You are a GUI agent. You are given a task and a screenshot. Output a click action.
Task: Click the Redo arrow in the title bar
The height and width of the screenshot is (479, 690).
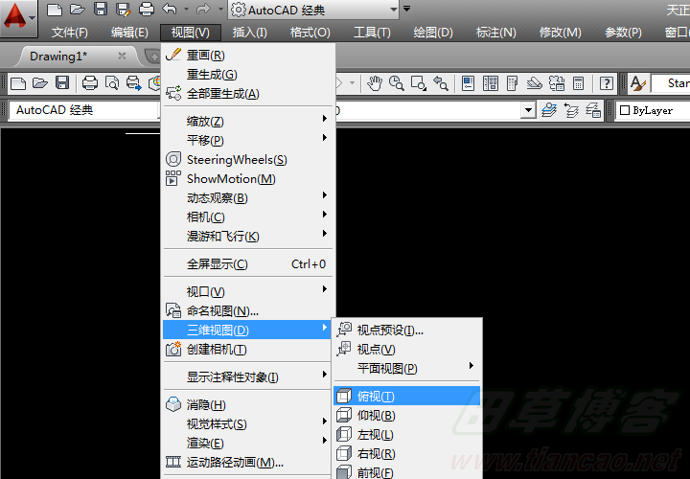203,10
